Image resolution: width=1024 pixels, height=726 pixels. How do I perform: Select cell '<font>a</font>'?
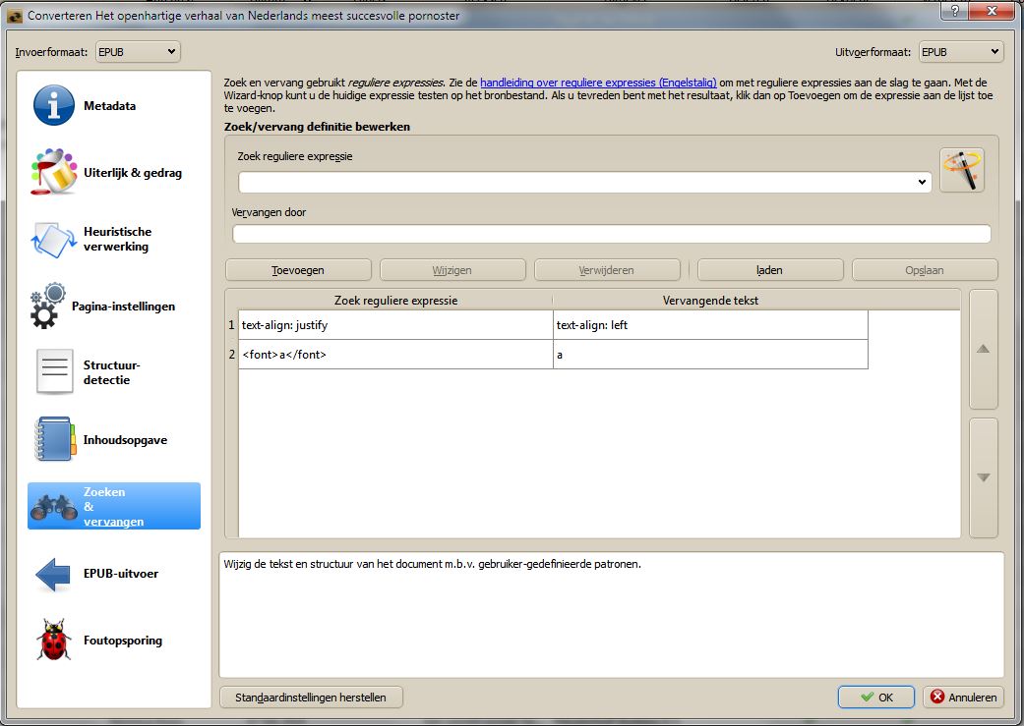click(395, 355)
